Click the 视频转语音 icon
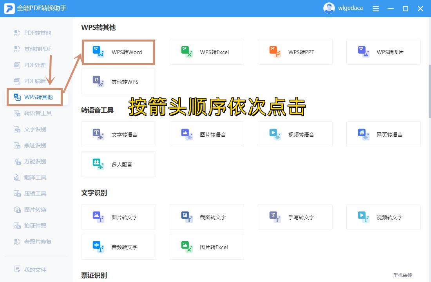This screenshot has width=431, height=282. coord(275,134)
